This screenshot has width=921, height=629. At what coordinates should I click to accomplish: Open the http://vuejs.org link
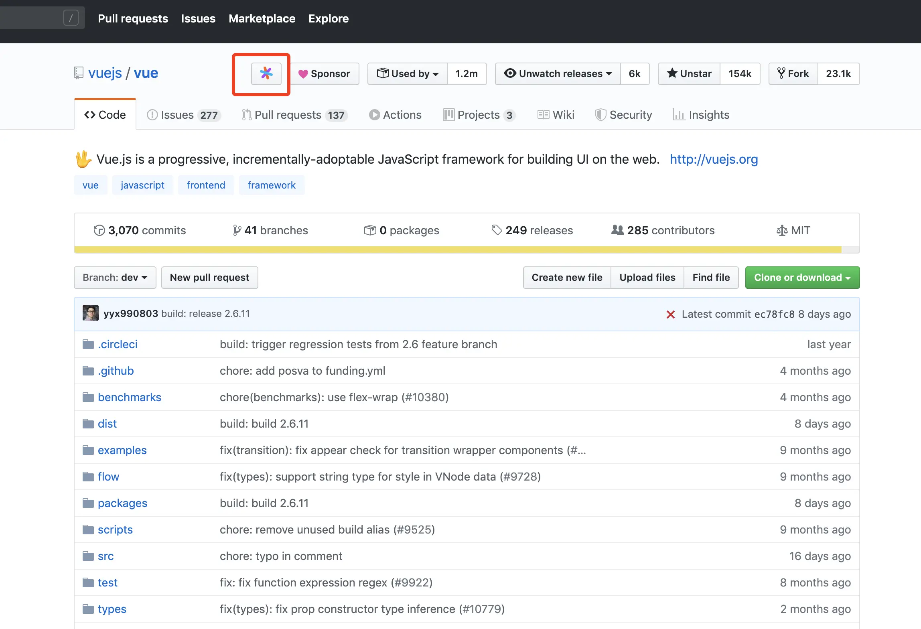coord(714,160)
